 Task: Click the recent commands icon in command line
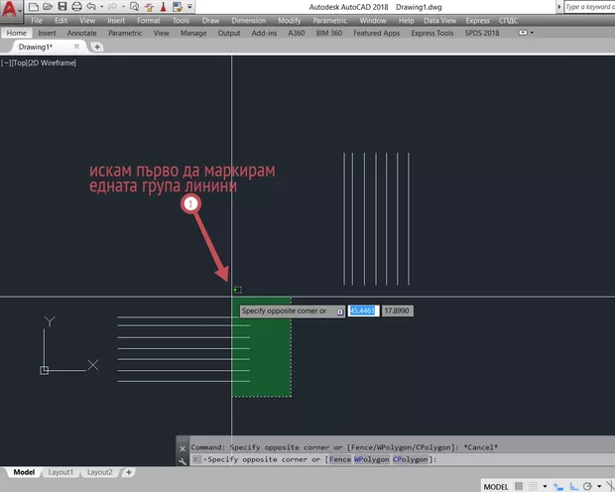[196, 459]
